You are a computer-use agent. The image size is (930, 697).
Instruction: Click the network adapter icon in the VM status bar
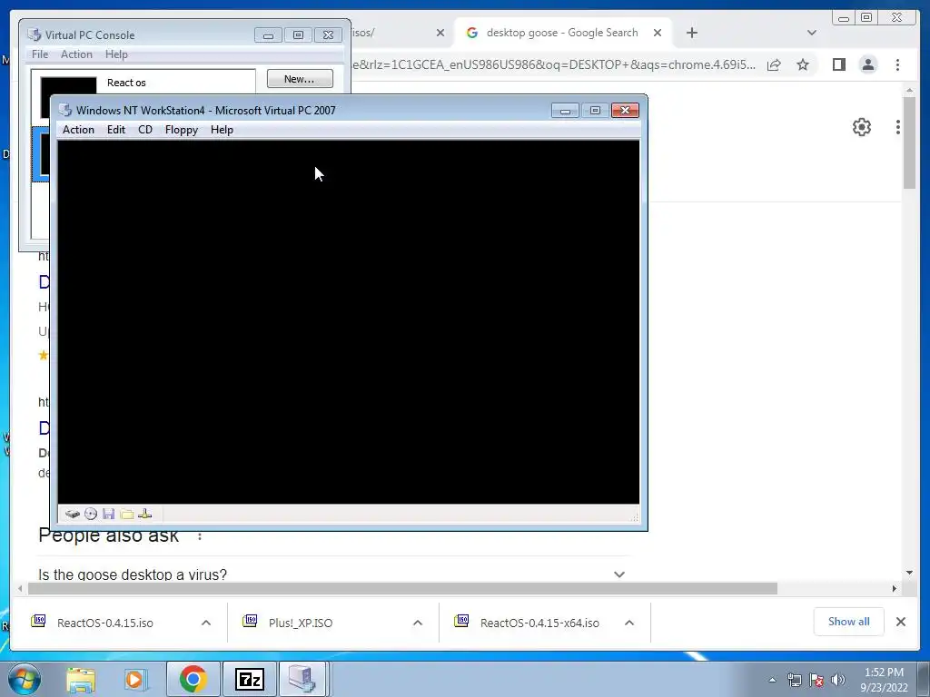[144, 514]
